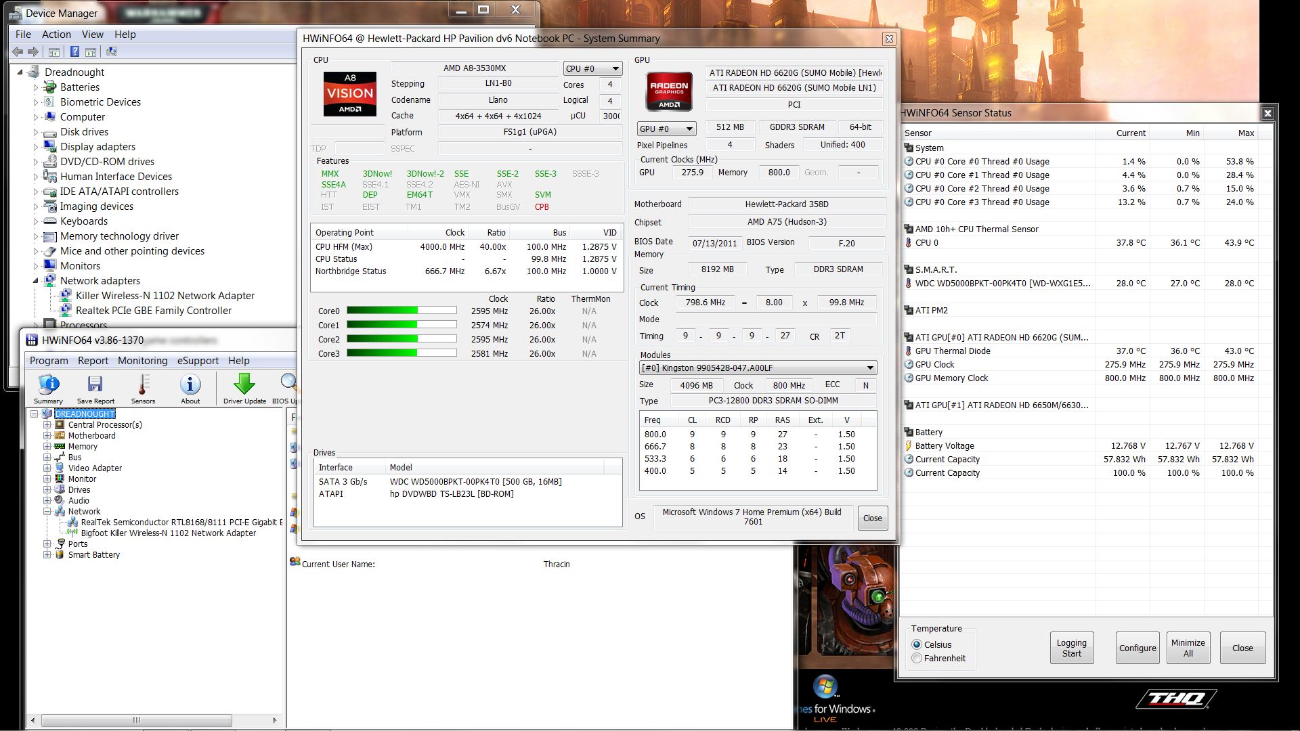
Task: Click GPU Thermal Diode thermometer icon
Action: 909,351
